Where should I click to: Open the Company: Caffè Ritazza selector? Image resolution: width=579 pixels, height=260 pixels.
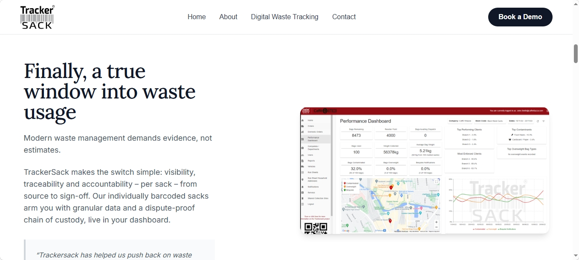coord(460,121)
